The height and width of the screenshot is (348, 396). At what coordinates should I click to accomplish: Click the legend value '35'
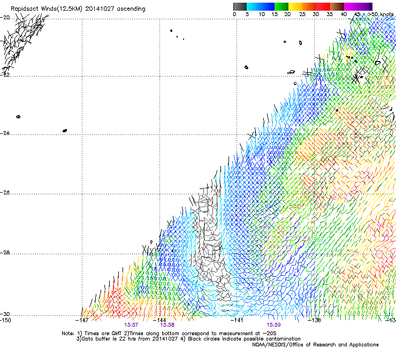pos(330,14)
